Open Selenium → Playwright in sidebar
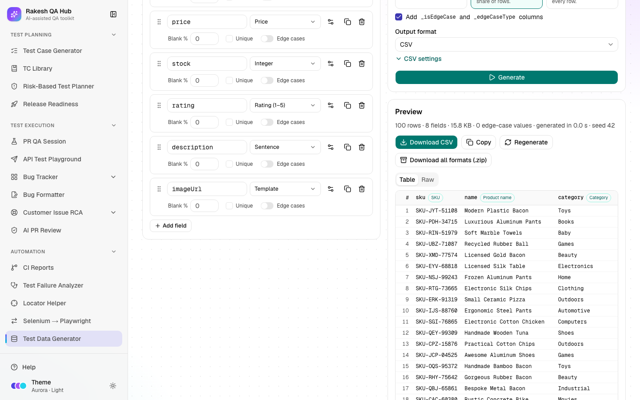640x400 pixels. point(64,321)
